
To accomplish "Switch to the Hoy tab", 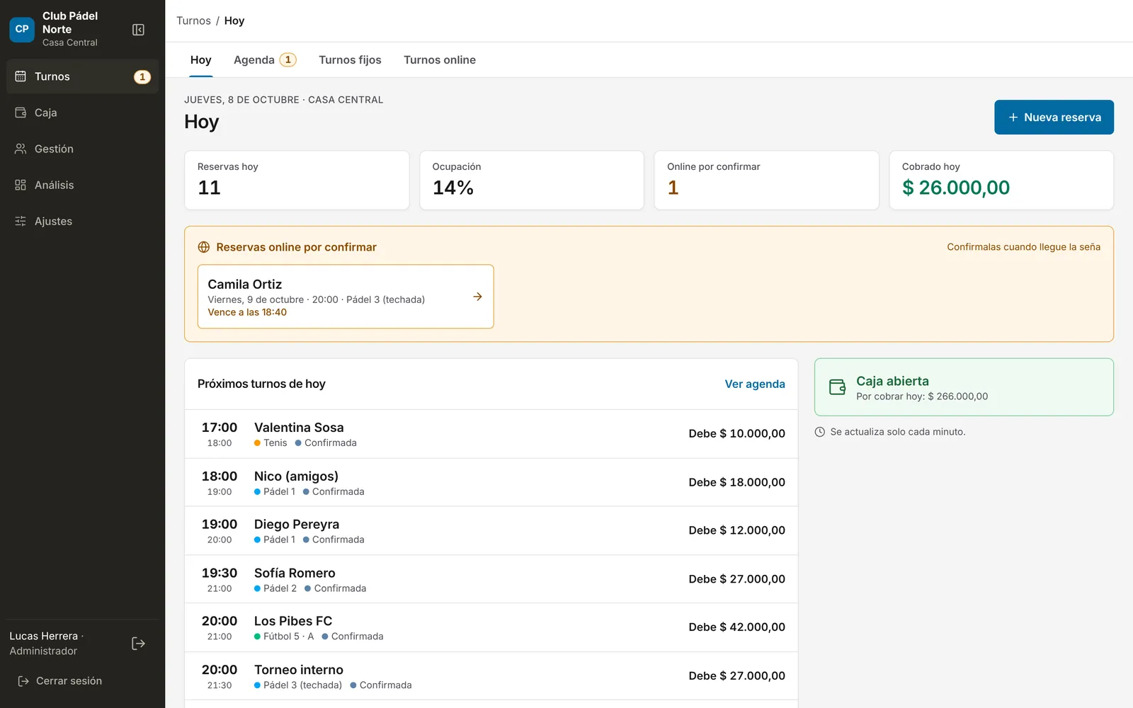I will coord(201,60).
